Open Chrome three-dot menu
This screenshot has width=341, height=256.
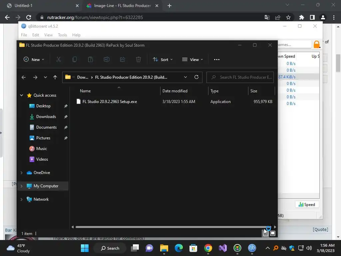click(334, 17)
